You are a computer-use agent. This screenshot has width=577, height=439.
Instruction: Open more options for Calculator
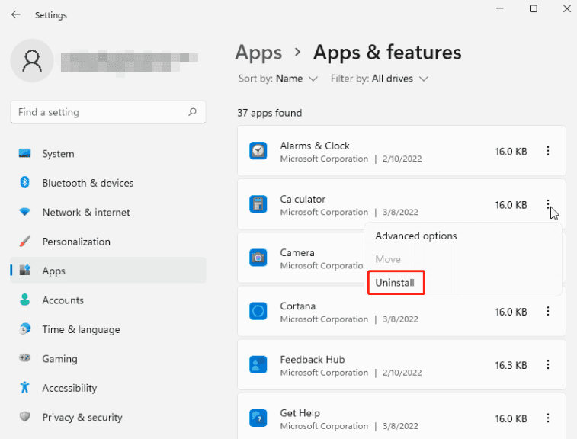tap(548, 204)
